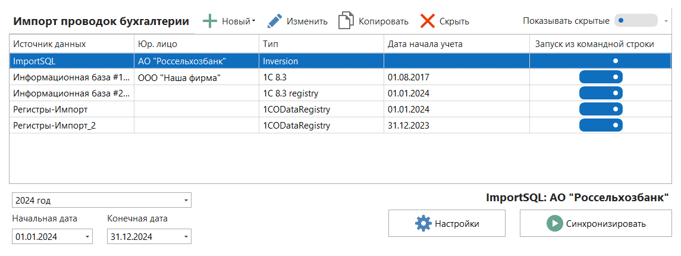This screenshot has height=256, width=681.
Task: Toggle command line launch for ImportSQL row
Action: click(601, 61)
